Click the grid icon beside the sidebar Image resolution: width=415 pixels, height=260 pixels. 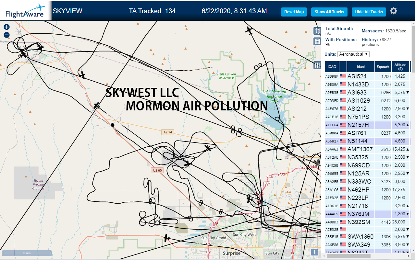[x=317, y=41]
